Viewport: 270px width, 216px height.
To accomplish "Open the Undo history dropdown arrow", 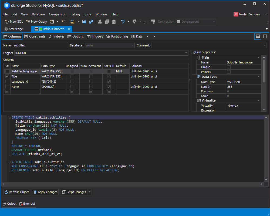I will [x=129, y=22].
